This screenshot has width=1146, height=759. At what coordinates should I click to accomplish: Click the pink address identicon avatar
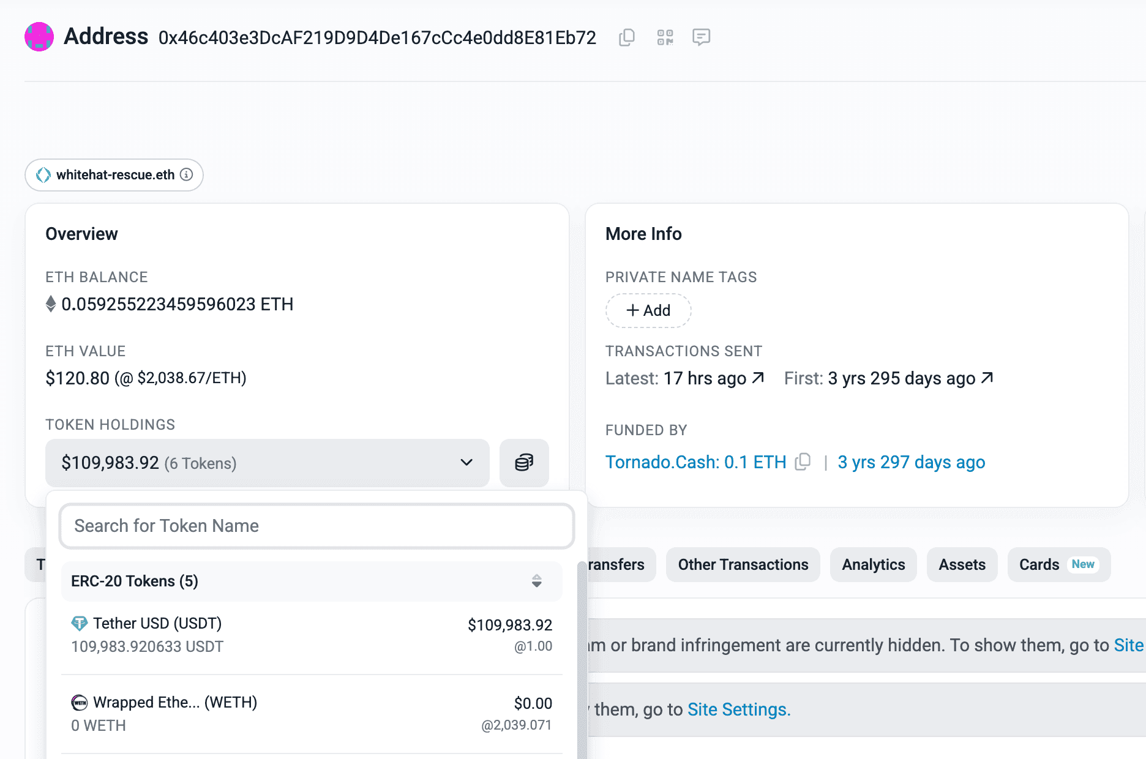click(x=39, y=37)
